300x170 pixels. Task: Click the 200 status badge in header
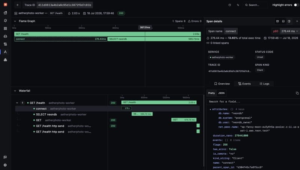point(121,13)
